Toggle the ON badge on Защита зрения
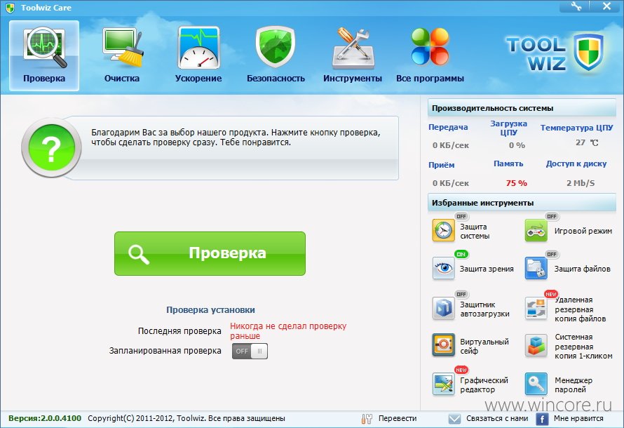The height and width of the screenshot is (428, 624). coord(461,254)
